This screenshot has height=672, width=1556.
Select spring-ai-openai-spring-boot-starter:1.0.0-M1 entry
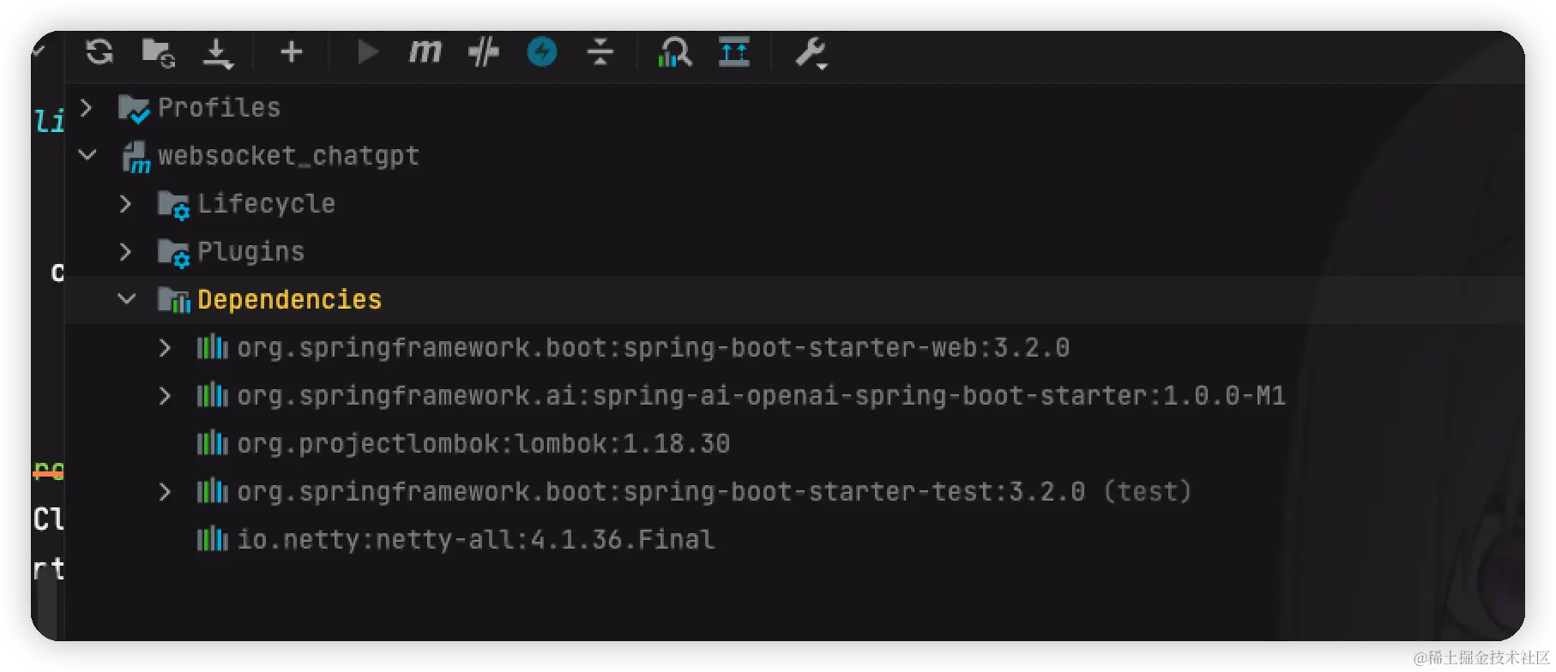[762, 395]
